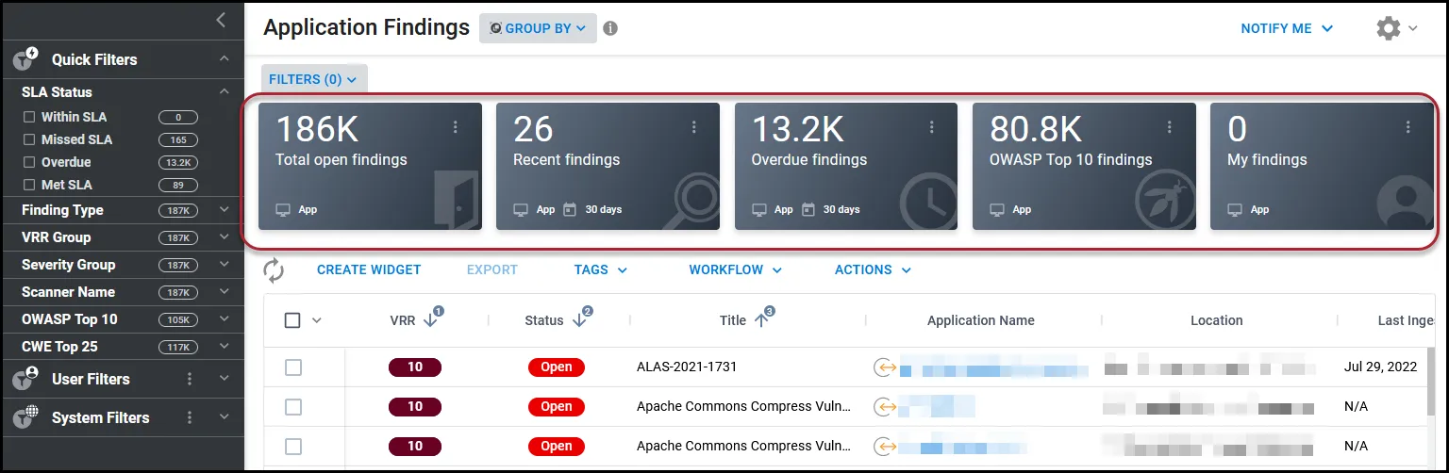Open the select-all options chevron

click(317, 320)
